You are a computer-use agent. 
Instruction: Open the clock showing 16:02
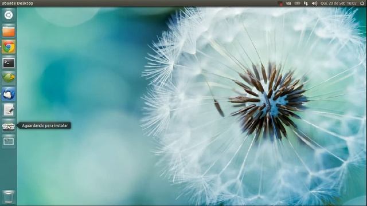(x=338, y=3)
